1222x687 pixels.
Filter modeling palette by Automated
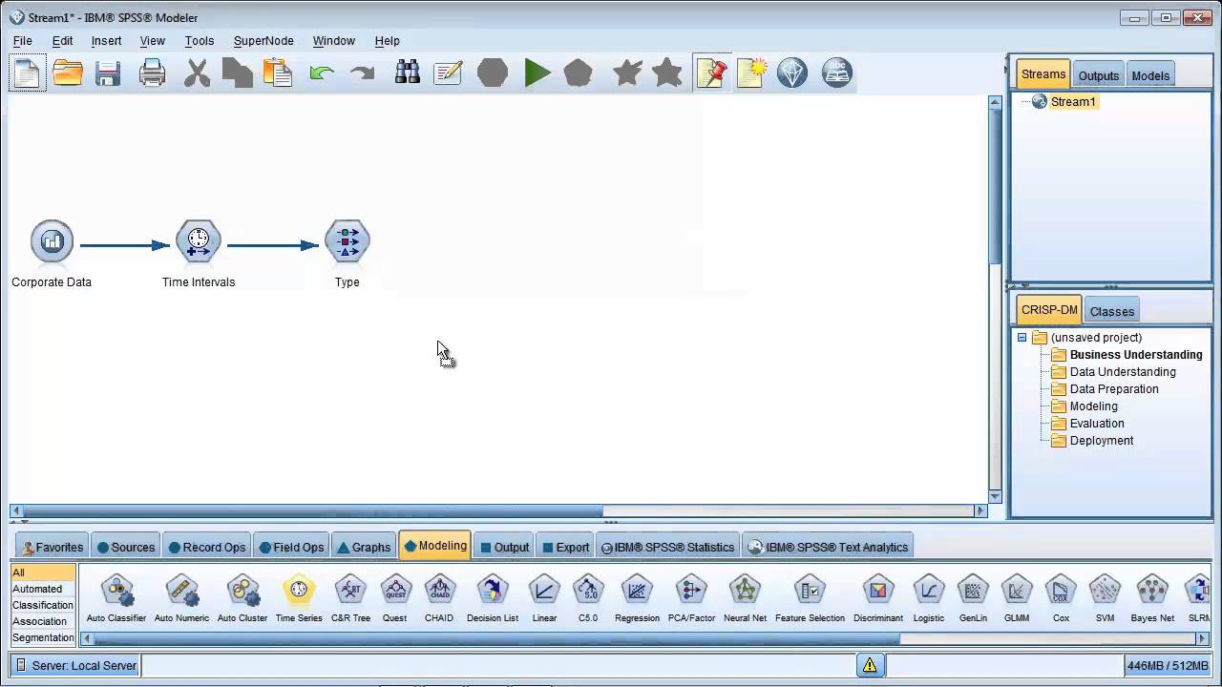click(x=43, y=589)
